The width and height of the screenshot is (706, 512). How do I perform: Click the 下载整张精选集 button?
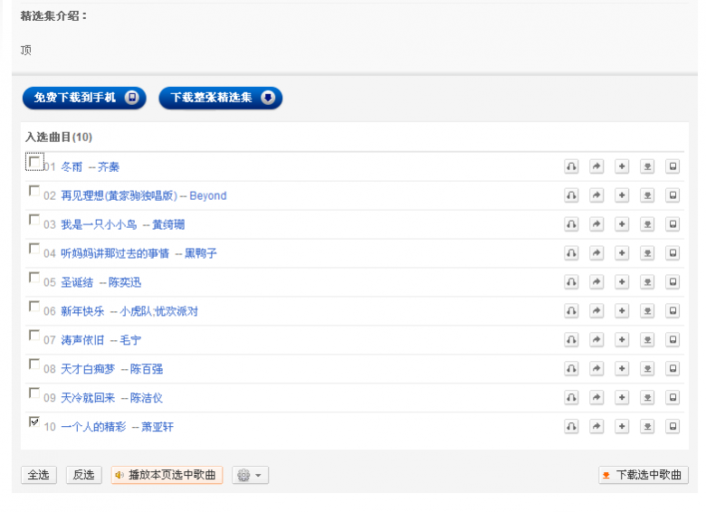(x=220, y=98)
